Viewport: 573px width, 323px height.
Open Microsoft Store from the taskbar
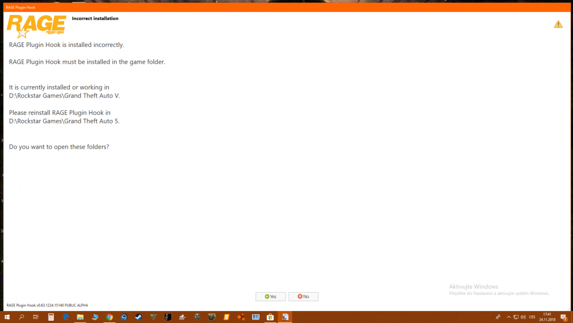click(x=270, y=317)
